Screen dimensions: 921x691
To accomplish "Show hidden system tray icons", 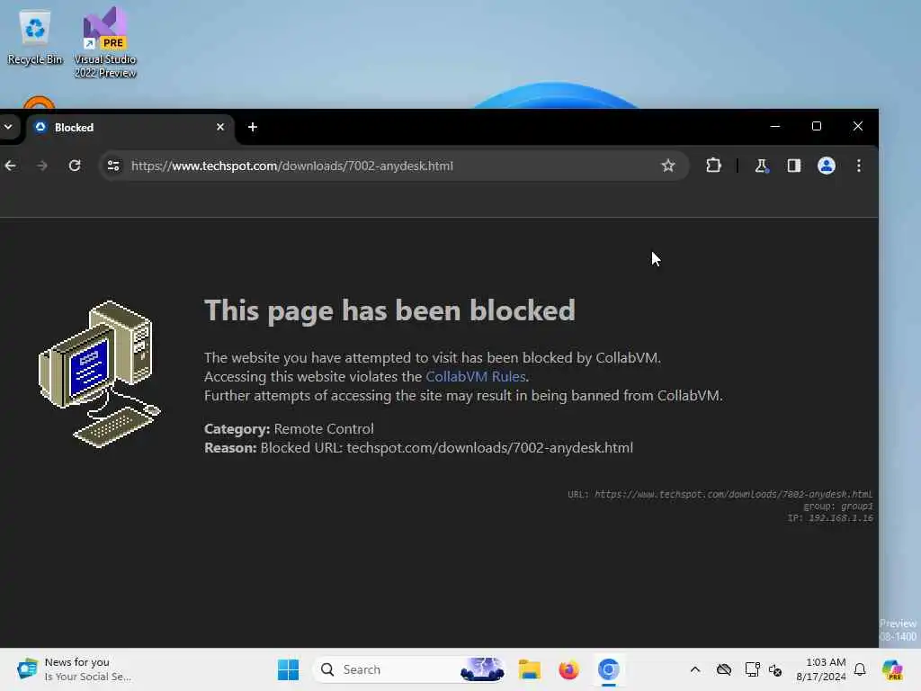I will pos(695,669).
